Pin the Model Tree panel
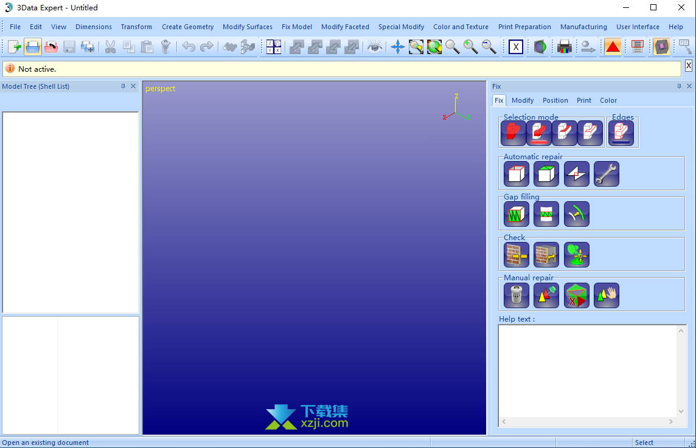Image resolution: width=696 pixels, height=448 pixels. point(123,86)
